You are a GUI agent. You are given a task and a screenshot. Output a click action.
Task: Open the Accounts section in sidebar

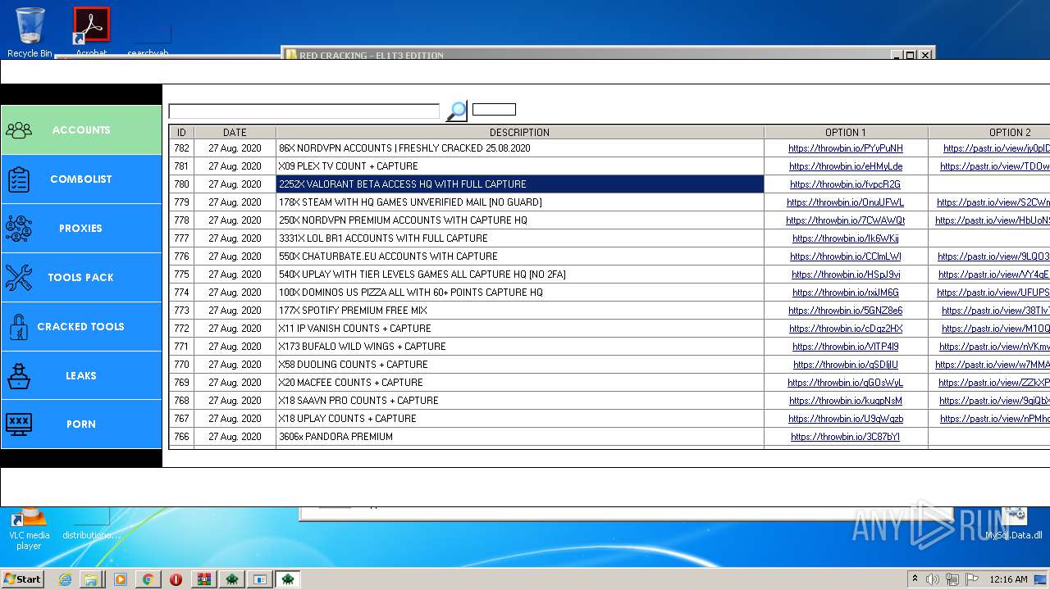click(81, 129)
